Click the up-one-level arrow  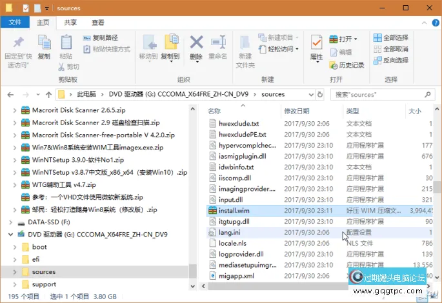(49, 95)
